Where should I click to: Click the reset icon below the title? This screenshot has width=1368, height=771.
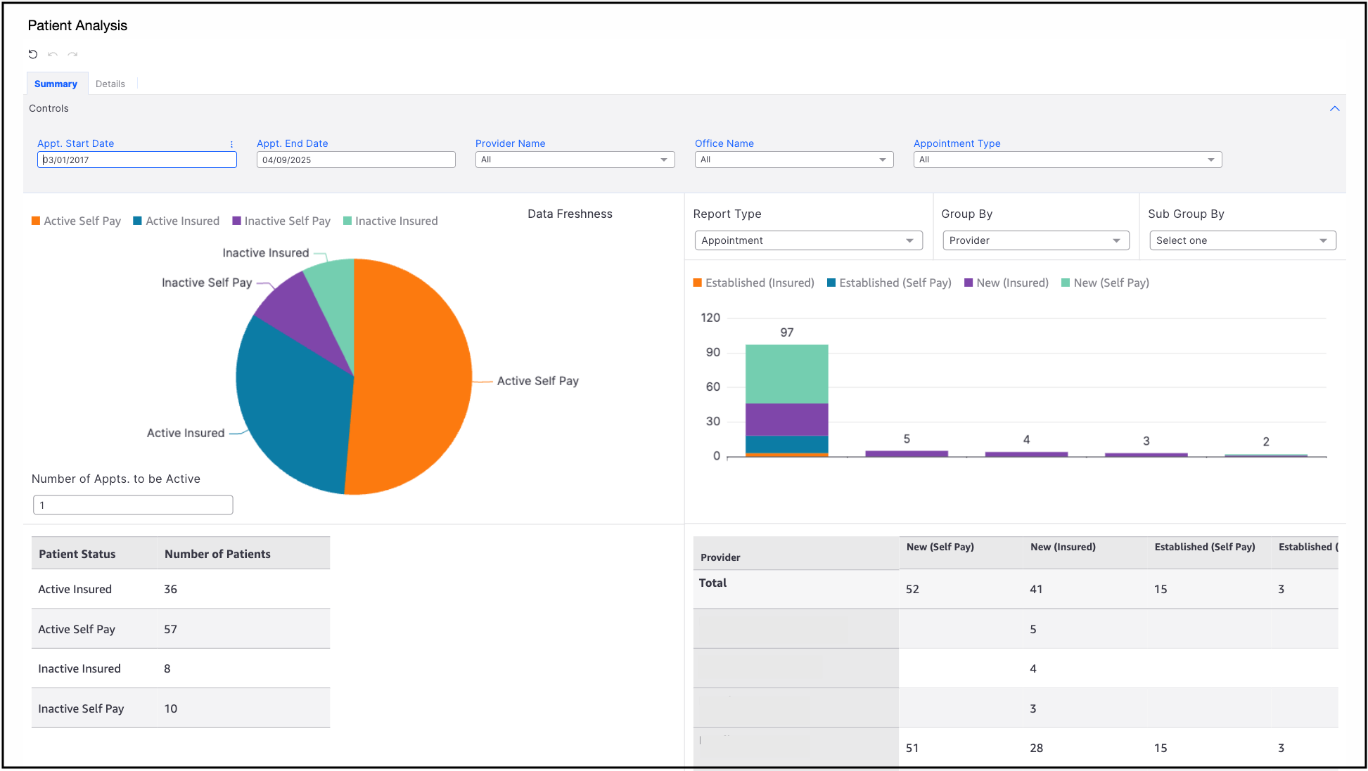33,54
